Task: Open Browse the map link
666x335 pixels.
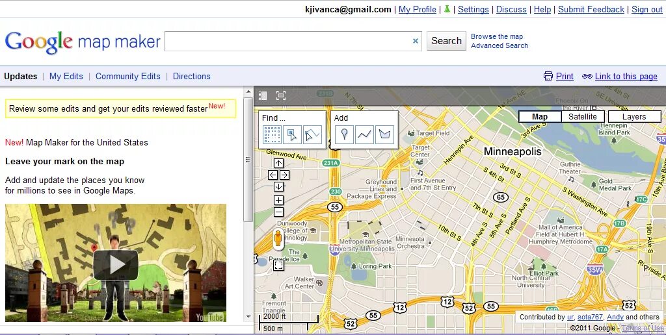Action: (497, 36)
